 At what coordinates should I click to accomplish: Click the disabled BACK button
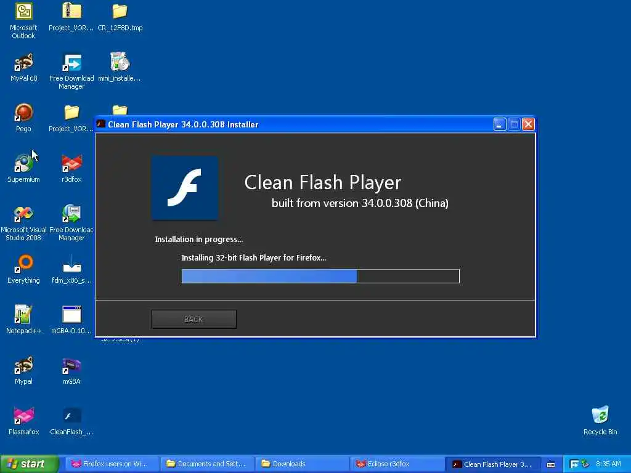193,319
